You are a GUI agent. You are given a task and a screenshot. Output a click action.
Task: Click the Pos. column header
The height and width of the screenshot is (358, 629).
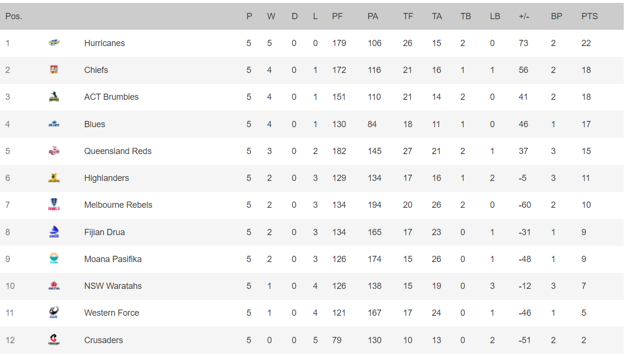14,16
